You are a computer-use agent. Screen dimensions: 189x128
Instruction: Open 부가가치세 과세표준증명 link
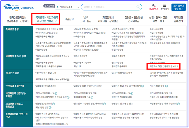47,33
